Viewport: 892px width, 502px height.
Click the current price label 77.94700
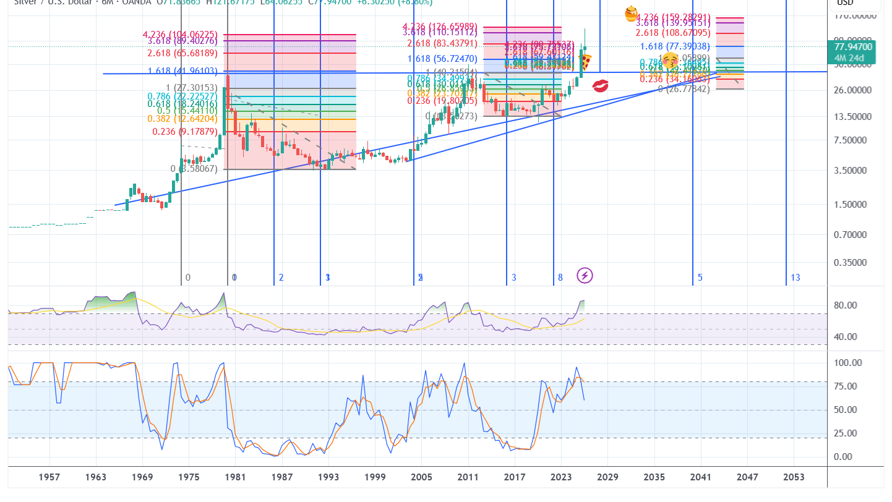pos(853,47)
